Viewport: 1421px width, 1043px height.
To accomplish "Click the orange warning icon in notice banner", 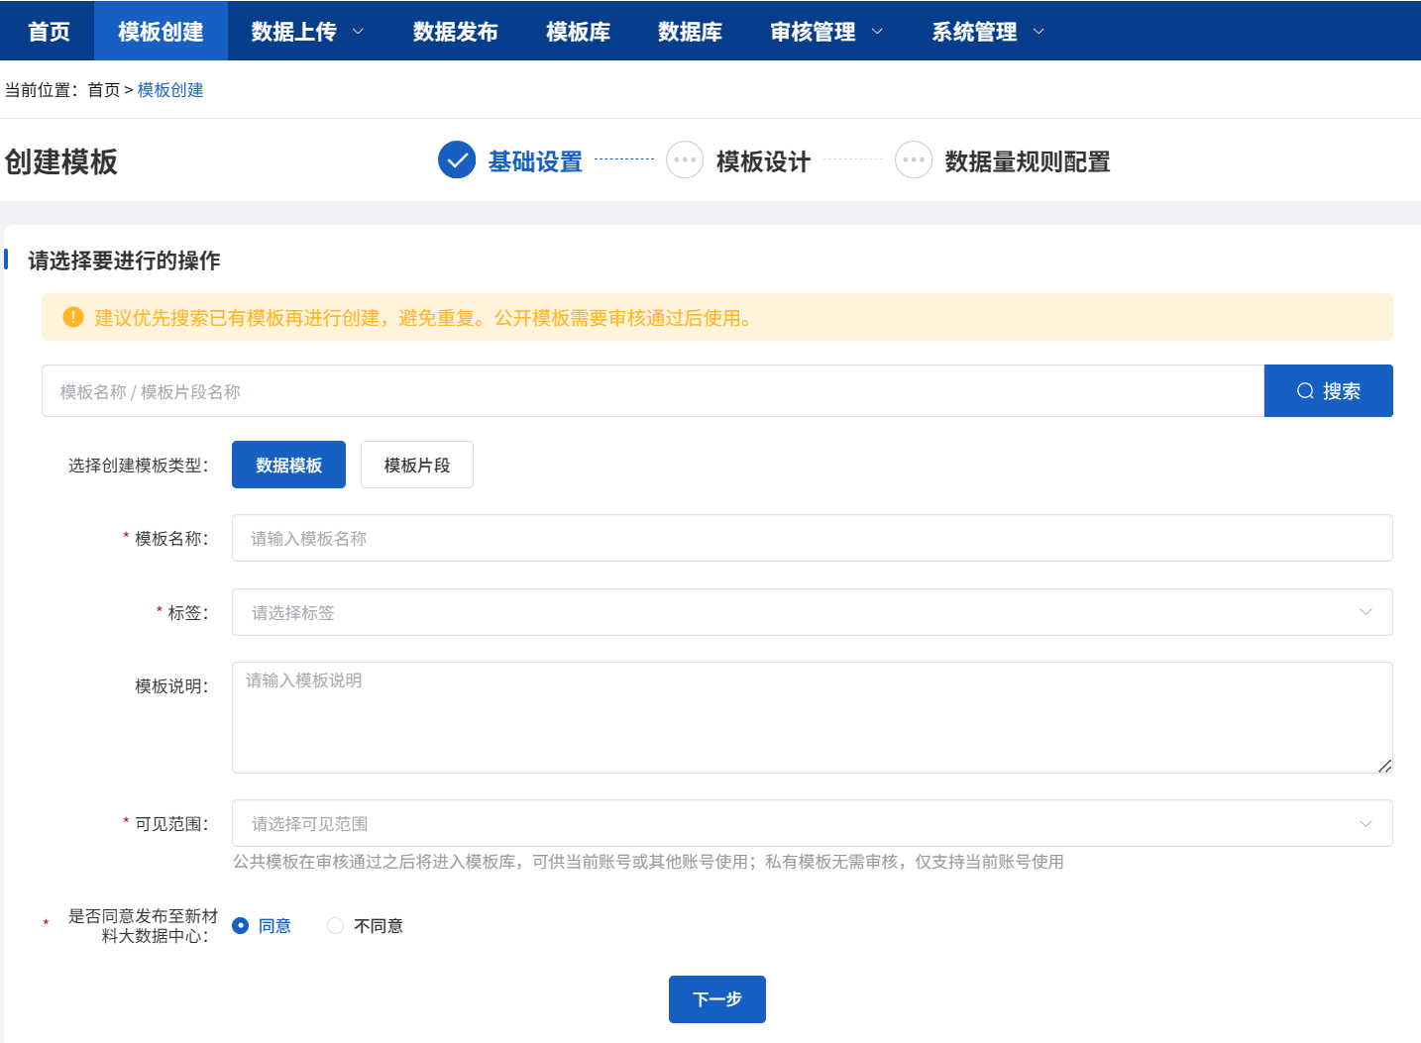I will (x=73, y=317).
